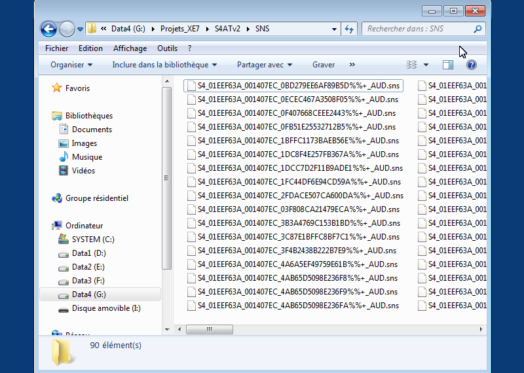
Task: Select file ending 1DCC7D2F11B9ADE1%%+_AUD.sns
Action: [295, 168]
